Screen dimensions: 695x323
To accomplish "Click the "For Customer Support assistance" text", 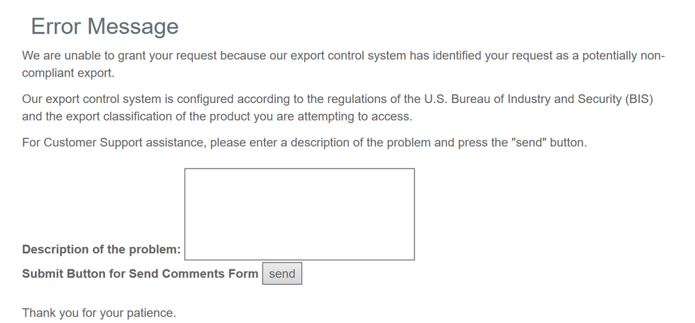I will tap(113, 143).
